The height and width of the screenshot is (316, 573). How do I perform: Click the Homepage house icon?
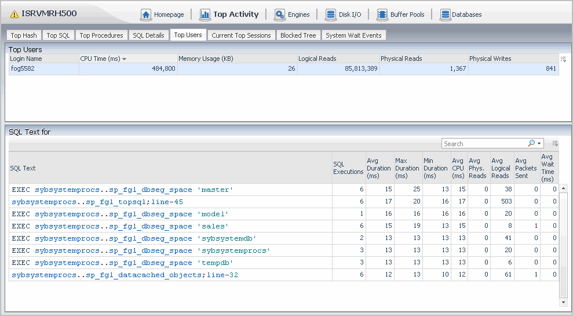point(146,14)
